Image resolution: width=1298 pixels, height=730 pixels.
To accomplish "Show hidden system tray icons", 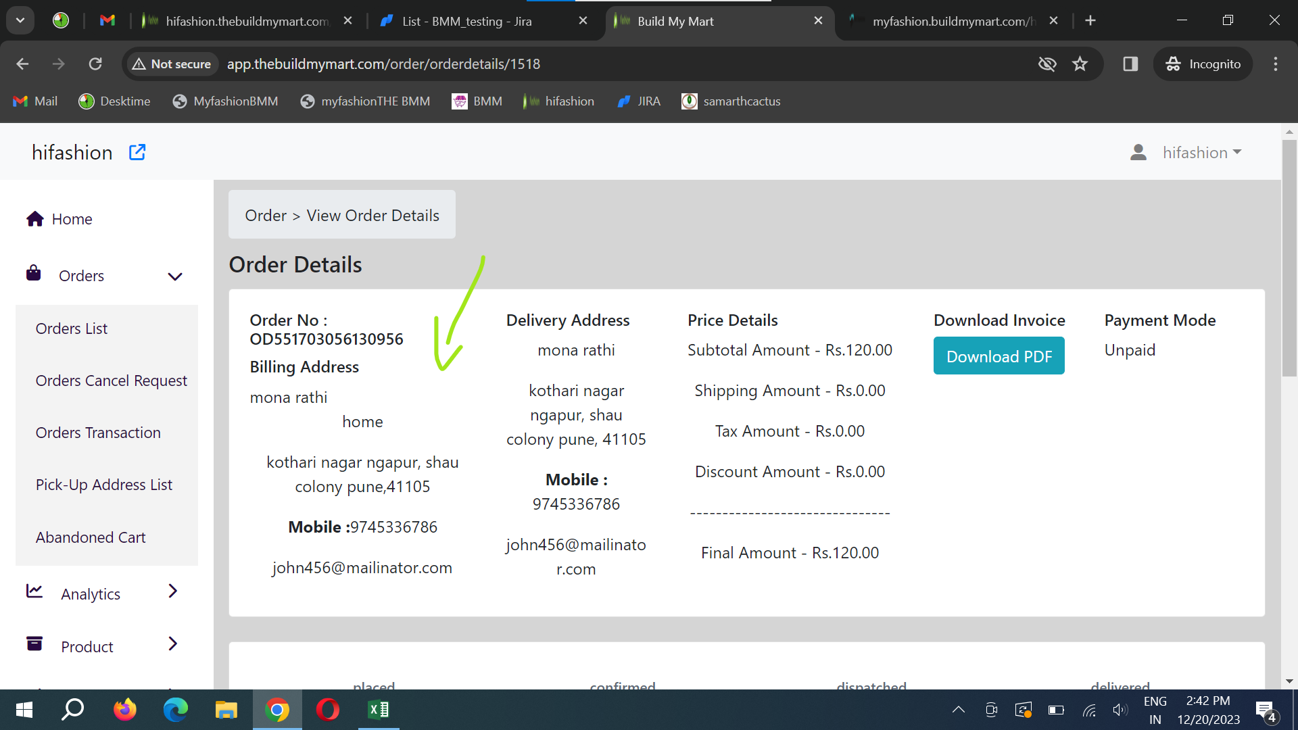I will point(959,710).
